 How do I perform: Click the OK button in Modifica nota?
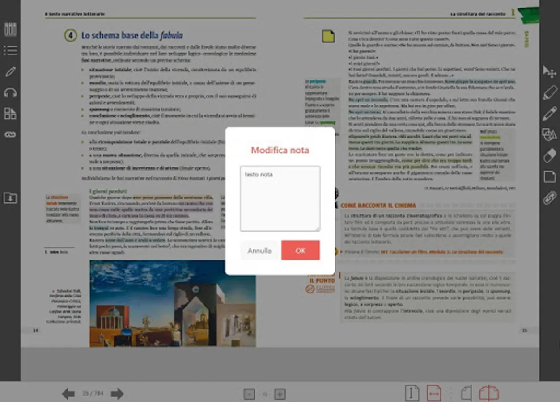pyautogui.click(x=301, y=251)
